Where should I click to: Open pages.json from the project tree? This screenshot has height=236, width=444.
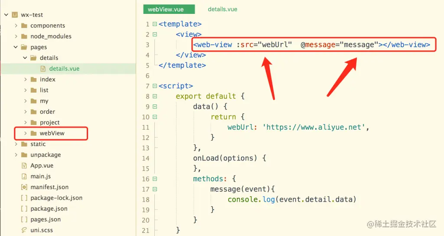click(46, 219)
